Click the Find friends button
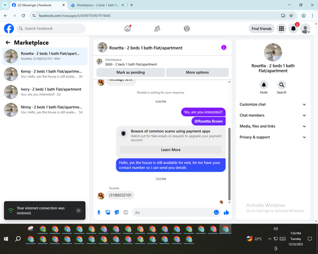This screenshot has height=254, width=318. pyautogui.click(x=261, y=29)
